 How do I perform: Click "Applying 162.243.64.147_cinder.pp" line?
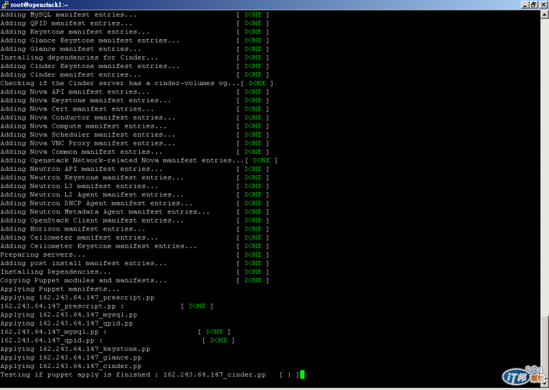coord(71,366)
